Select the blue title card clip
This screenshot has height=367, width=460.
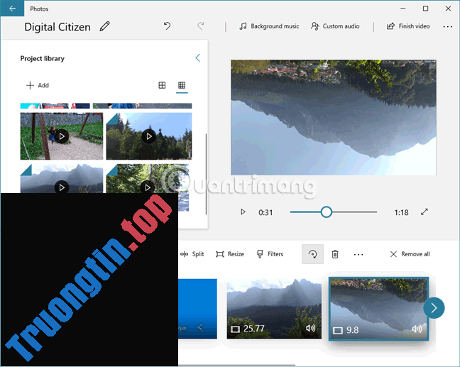tap(197, 309)
